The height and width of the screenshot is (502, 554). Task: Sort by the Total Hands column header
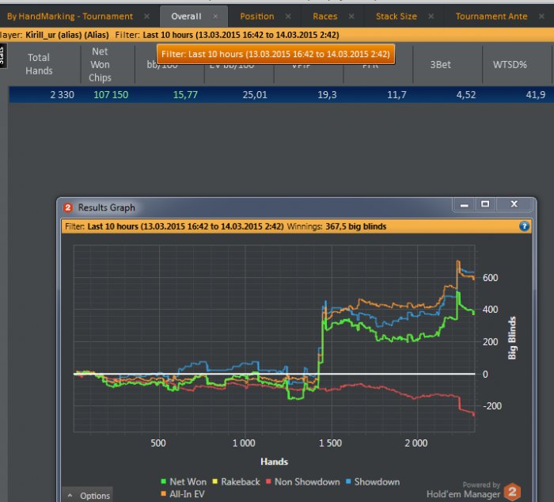[x=39, y=64]
